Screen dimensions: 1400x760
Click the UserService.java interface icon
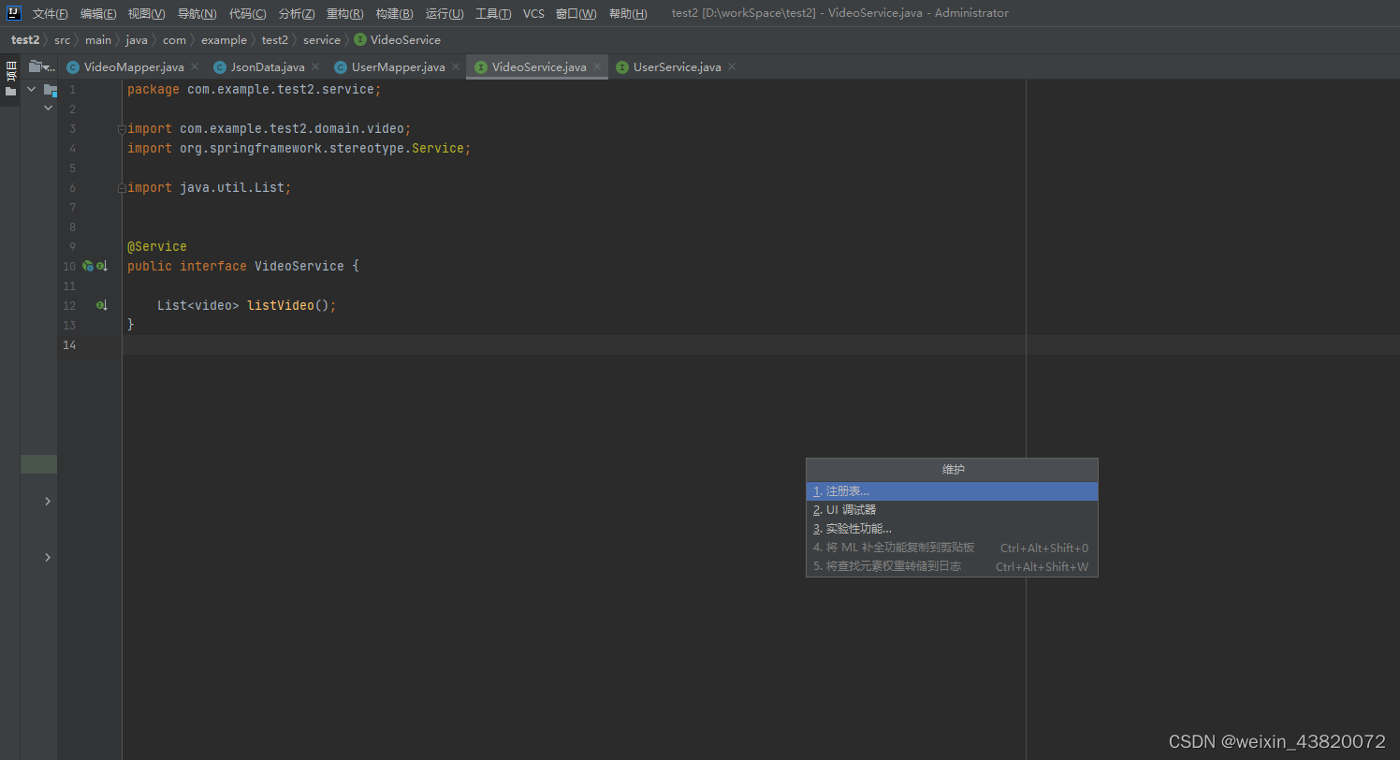(622, 67)
